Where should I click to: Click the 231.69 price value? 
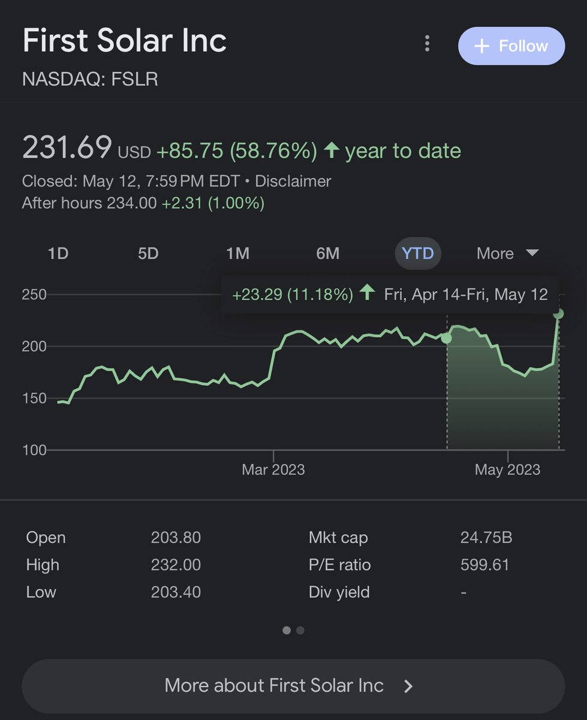(x=67, y=147)
